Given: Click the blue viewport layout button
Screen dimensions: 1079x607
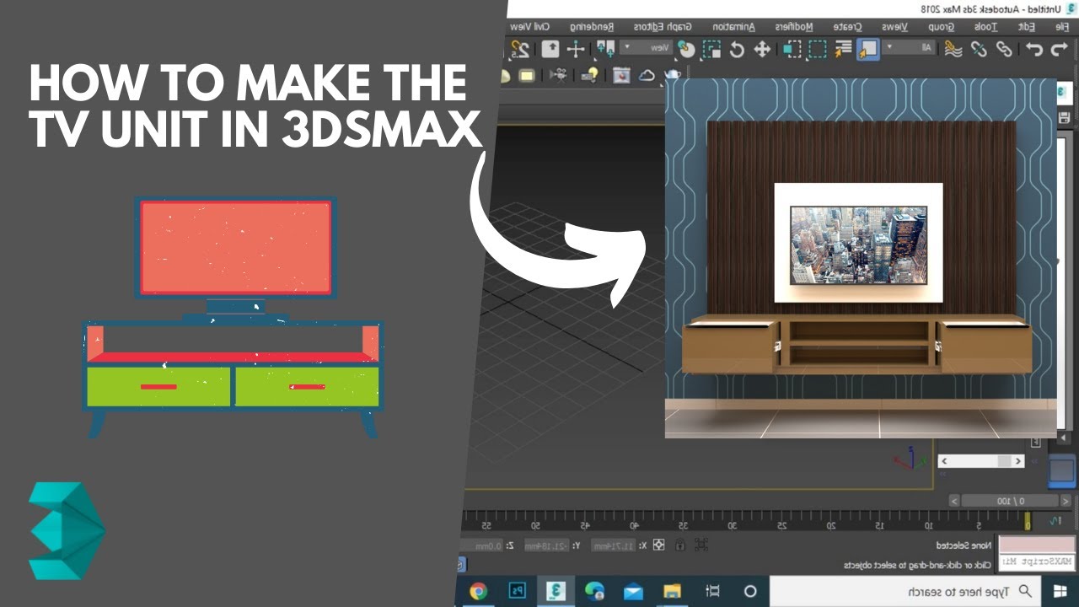Looking at the screenshot, I should [1063, 472].
